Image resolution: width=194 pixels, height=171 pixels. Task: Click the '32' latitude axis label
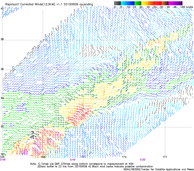2,126
